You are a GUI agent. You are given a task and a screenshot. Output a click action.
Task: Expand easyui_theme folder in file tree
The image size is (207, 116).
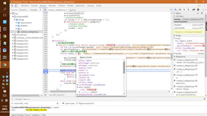16,23
